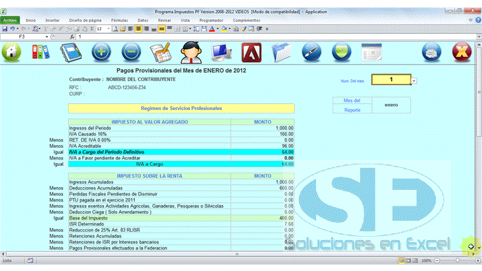482x271 pixels.
Task: Click the Open folder toolbar icon
Action: click(123, 29)
